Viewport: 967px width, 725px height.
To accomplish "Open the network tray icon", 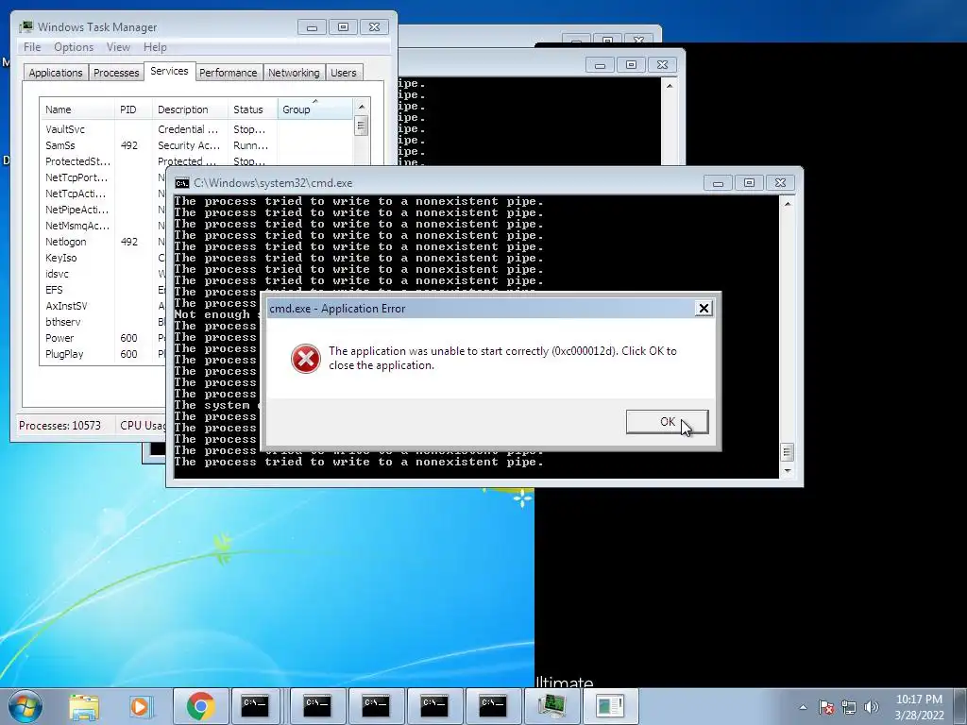I will point(849,707).
